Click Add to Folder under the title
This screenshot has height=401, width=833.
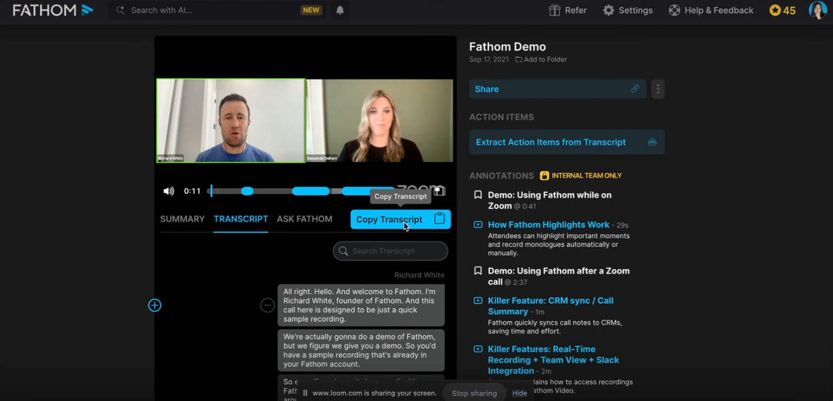pyautogui.click(x=541, y=59)
